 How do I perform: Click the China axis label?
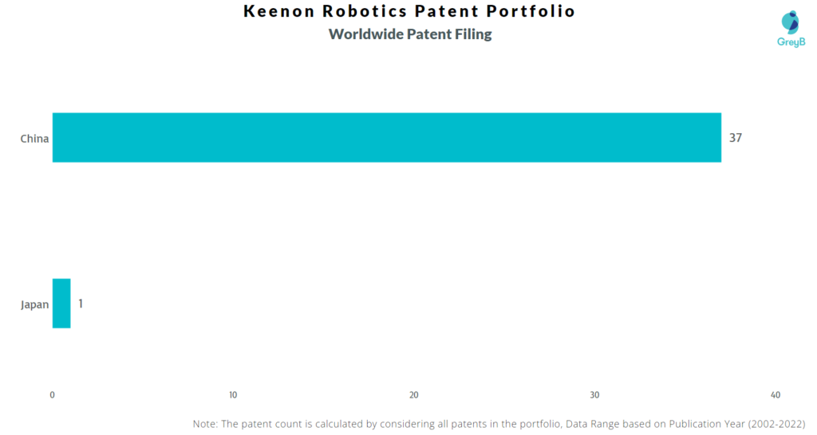(x=34, y=139)
